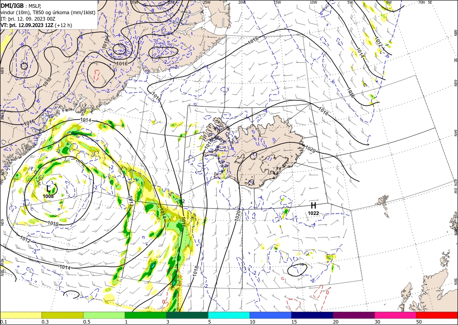Click the olive 0.3–0.5 legend swatch
The height and width of the screenshot is (325, 458).
coord(62,315)
